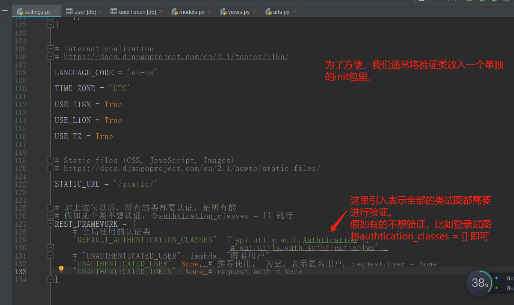Image resolution: width=514 pixels, height=305 pixels.
Task: Click the hide tool window dash icon
Action: [x=5, y=11]
